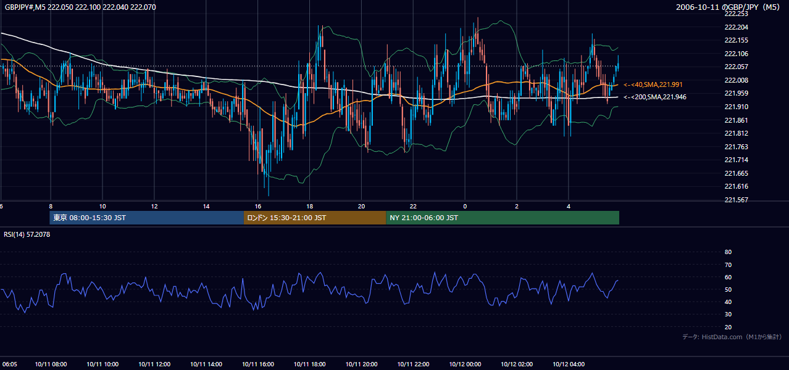This screenshot has height=370, width=789.
Task: Click price axis value 221.812
Action: [736, 133]
